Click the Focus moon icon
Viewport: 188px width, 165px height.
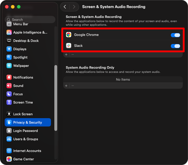(x=9, y=94)
